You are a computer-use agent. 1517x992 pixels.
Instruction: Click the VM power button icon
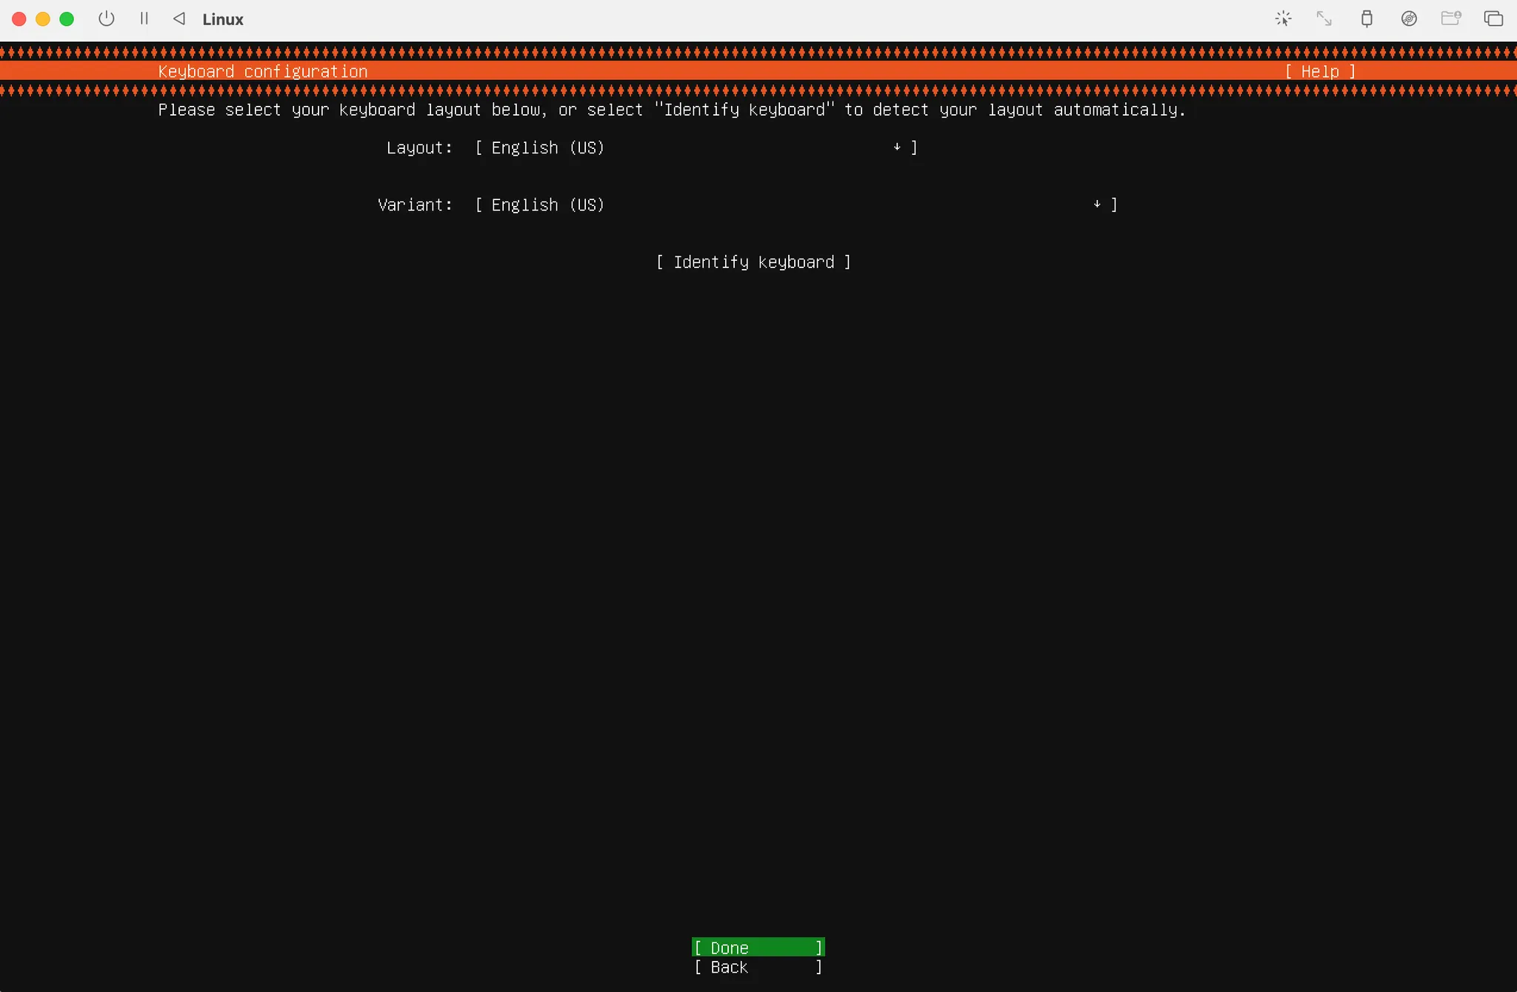[107, 19]
